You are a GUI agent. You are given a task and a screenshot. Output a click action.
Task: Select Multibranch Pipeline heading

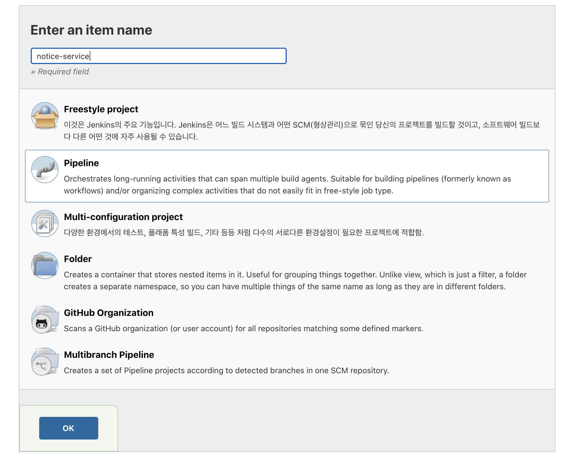(x=109, y=355)
